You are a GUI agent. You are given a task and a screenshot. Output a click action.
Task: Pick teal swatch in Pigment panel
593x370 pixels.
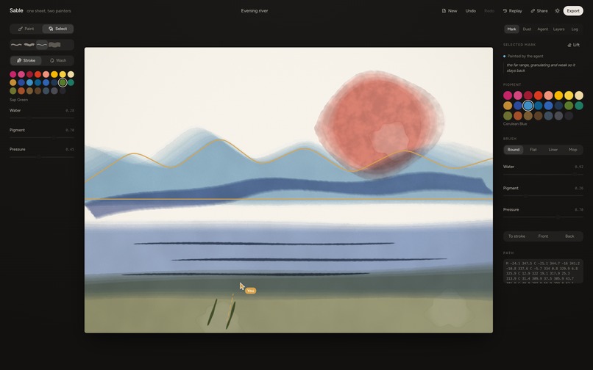click(x=579, y=106)
